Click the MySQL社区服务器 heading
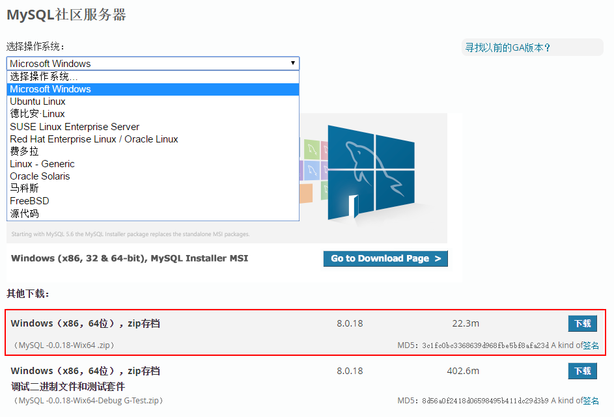The image size is (614, 417). tap(66, 15)
